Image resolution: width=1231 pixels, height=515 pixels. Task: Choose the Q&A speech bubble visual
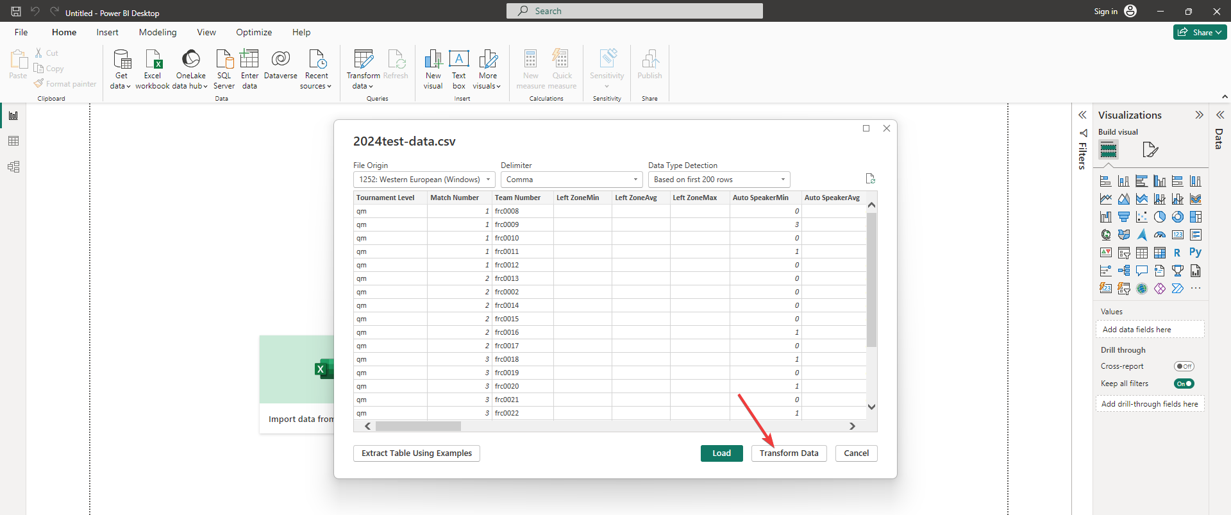click(x=1142, y=271)
